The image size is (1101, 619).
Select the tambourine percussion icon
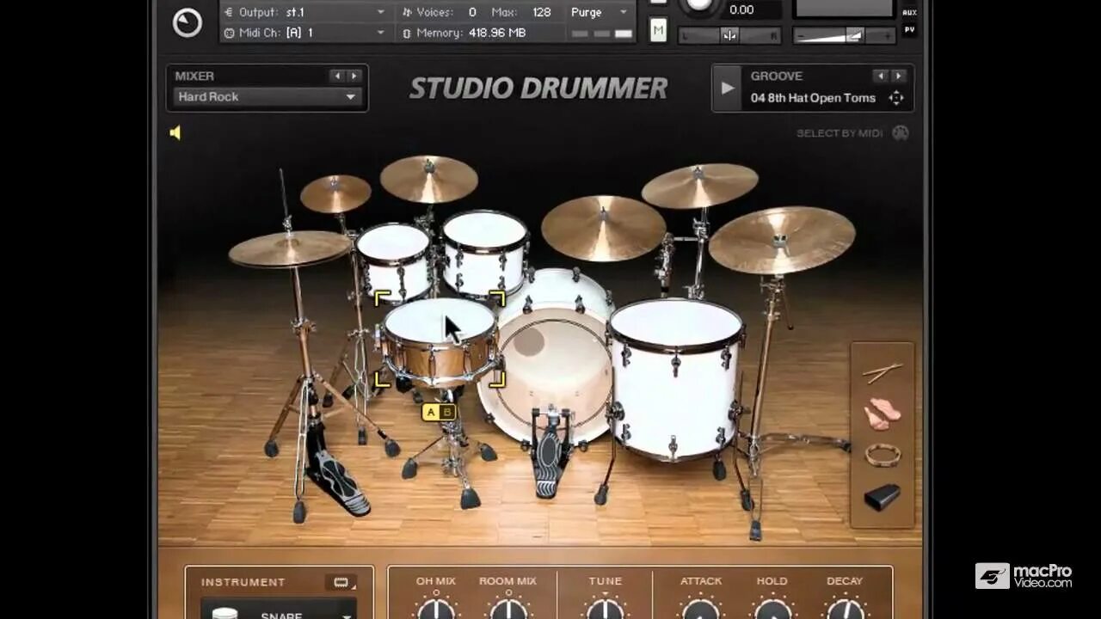(x=883, y=455)
